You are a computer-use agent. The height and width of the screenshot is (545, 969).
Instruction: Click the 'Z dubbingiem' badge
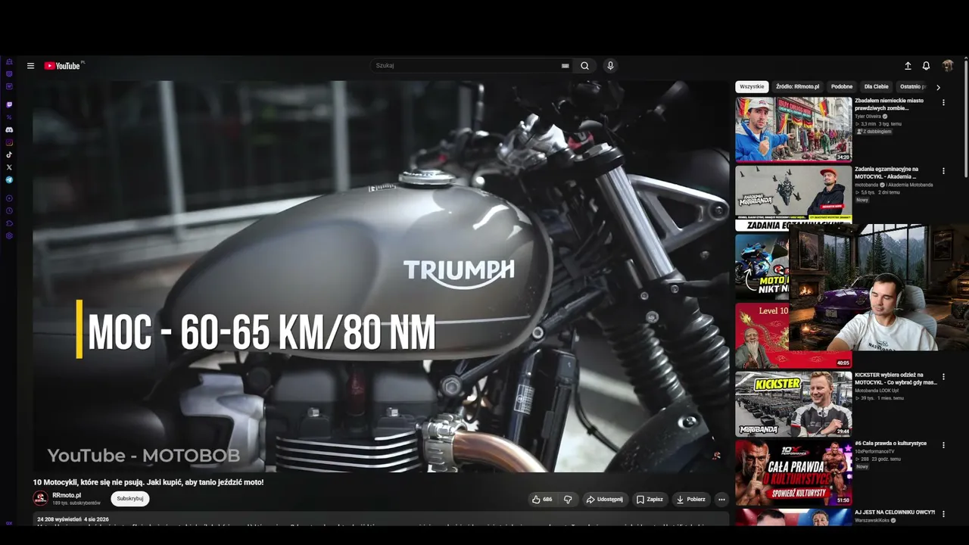pyautogui.click(x=874, y=132)
